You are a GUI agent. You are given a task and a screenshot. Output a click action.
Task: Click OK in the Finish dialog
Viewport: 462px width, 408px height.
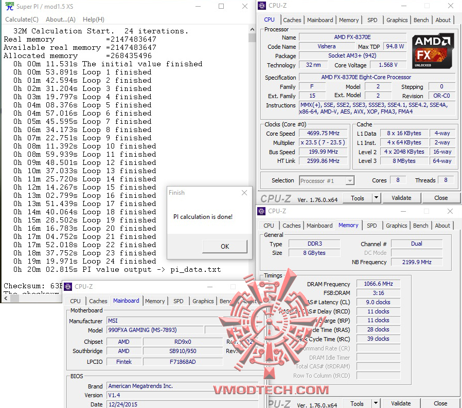pos(225,246)
